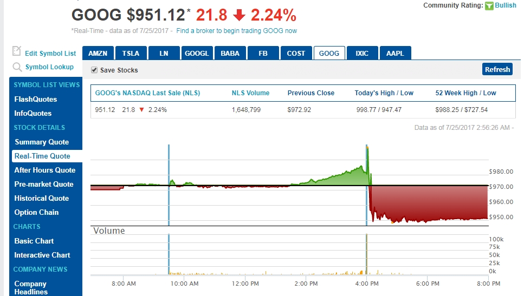Open the LN symbol tab
Screen dimensions: 524x296
pos(164,53)
